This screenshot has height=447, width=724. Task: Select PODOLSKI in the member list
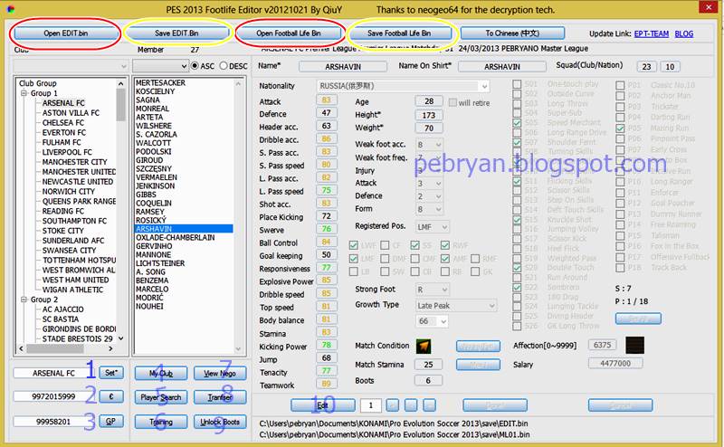click(153, 151)
